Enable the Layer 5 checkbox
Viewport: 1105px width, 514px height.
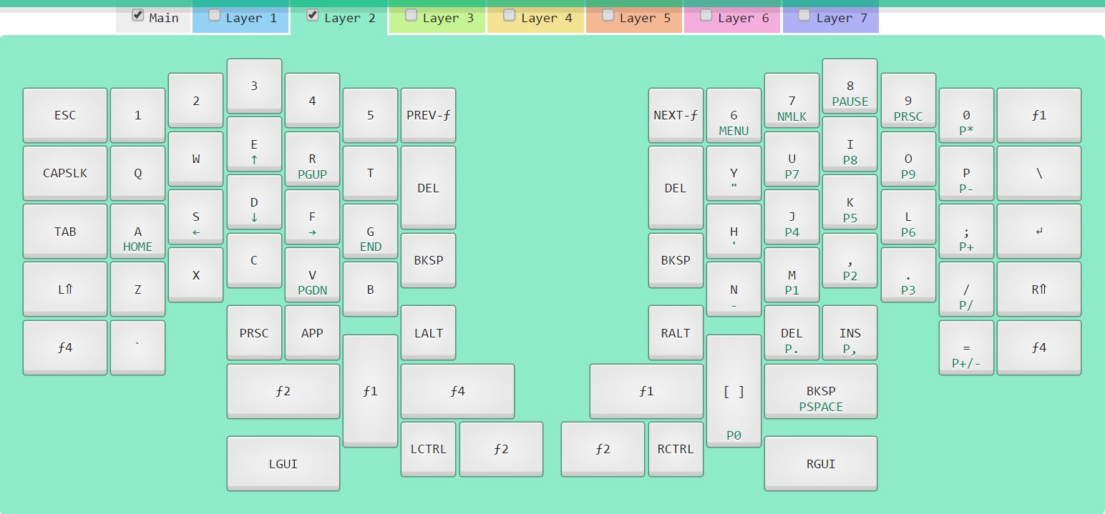click(608, 15)
